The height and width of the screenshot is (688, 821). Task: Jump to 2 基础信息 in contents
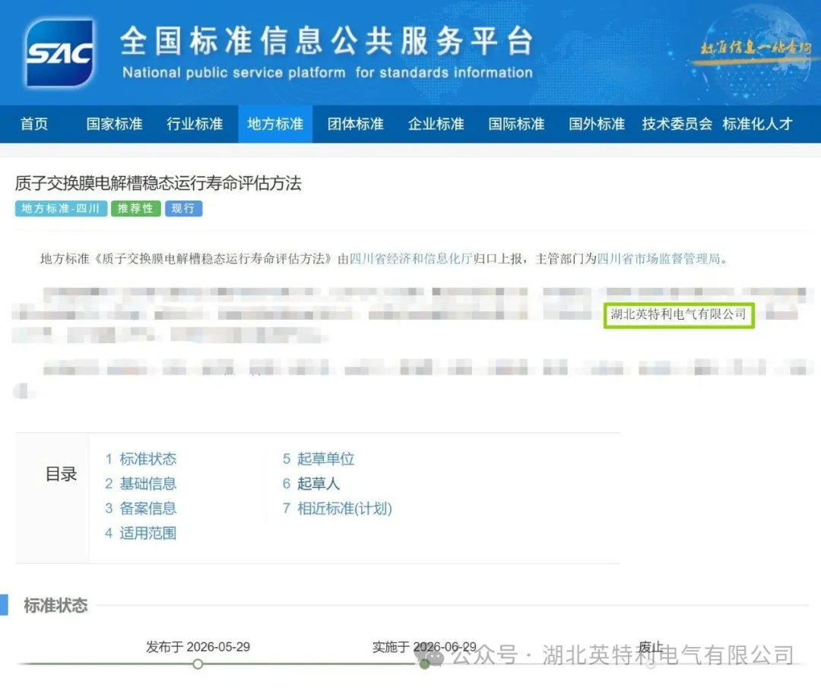point(141,484)
